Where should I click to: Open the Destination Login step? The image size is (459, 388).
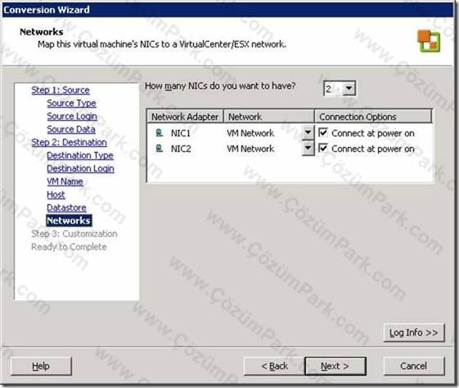[80, 168]
